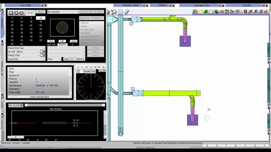Select the round duct shape icon
Screen dimensions: 271x152
click(x=16, y=13)
